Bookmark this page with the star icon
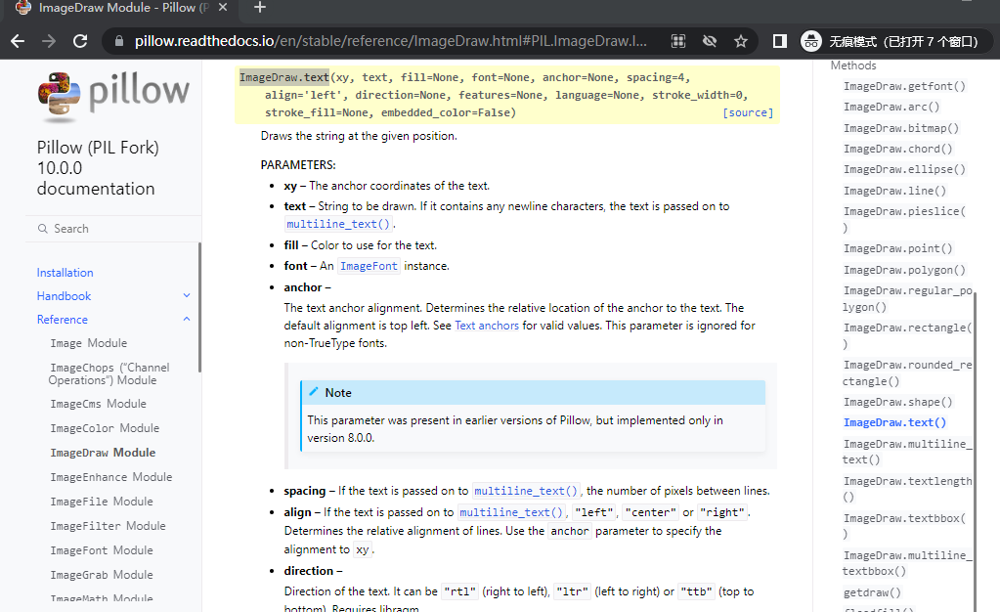The width and height of the screenshot is (1000, 612). 740,41
